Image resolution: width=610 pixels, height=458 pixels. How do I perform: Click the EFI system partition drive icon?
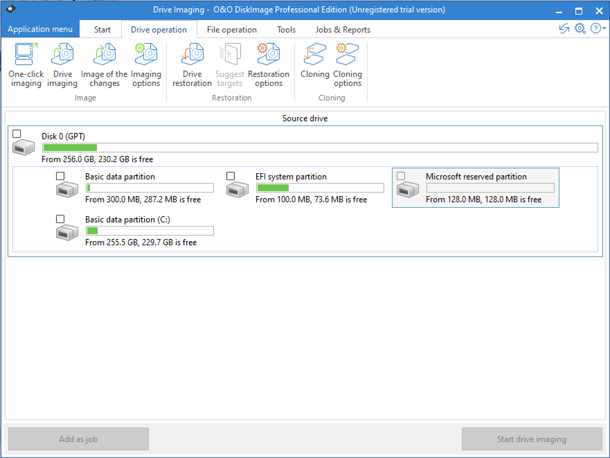pos(237,190)
